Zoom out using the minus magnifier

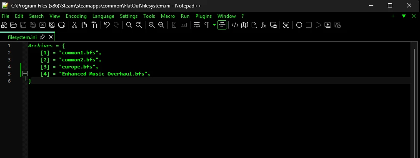[x=161, y=25]
